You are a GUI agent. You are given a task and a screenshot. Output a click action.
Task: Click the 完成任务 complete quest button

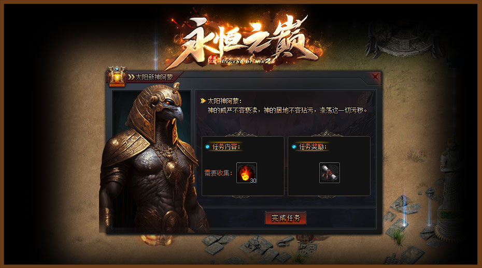286,218
